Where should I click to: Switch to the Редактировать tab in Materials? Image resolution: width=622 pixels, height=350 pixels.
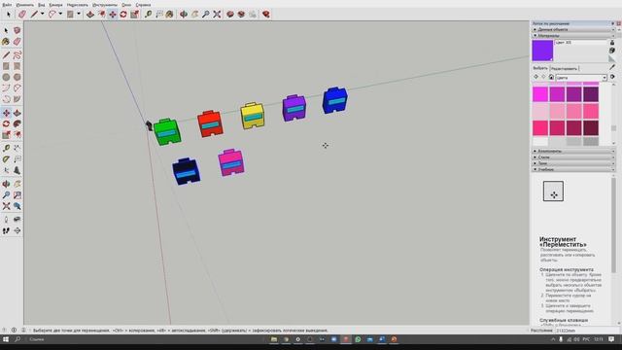click(x=564, y=69)
